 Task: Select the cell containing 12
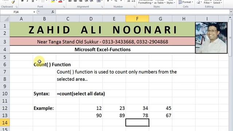[91, 108]
